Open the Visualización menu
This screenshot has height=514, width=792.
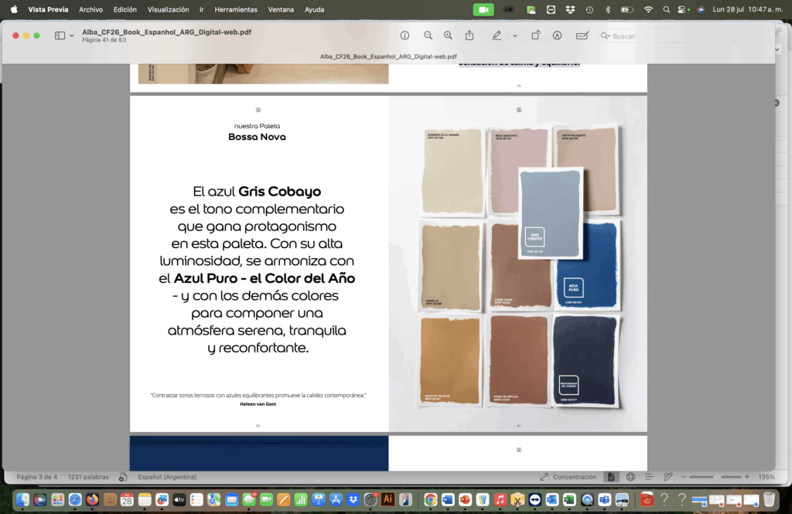click(x=168, y=9)
